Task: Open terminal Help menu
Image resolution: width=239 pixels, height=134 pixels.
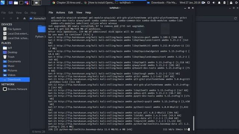Action: click(88, 13)
